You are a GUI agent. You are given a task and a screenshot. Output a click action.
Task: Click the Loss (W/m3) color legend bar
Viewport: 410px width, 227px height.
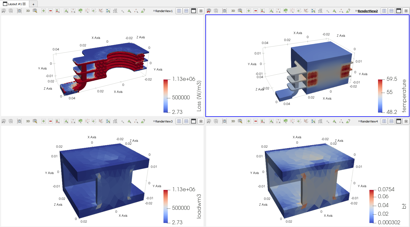pyautogui.click(x=166, y=96)
